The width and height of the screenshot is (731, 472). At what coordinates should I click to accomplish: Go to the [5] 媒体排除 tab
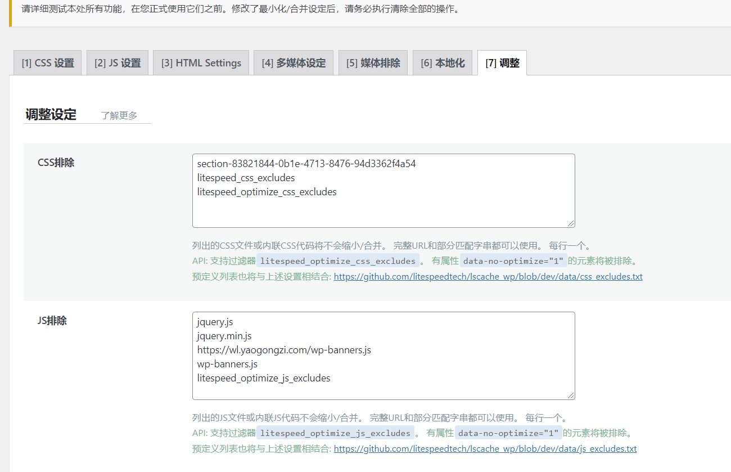[373, 63]
